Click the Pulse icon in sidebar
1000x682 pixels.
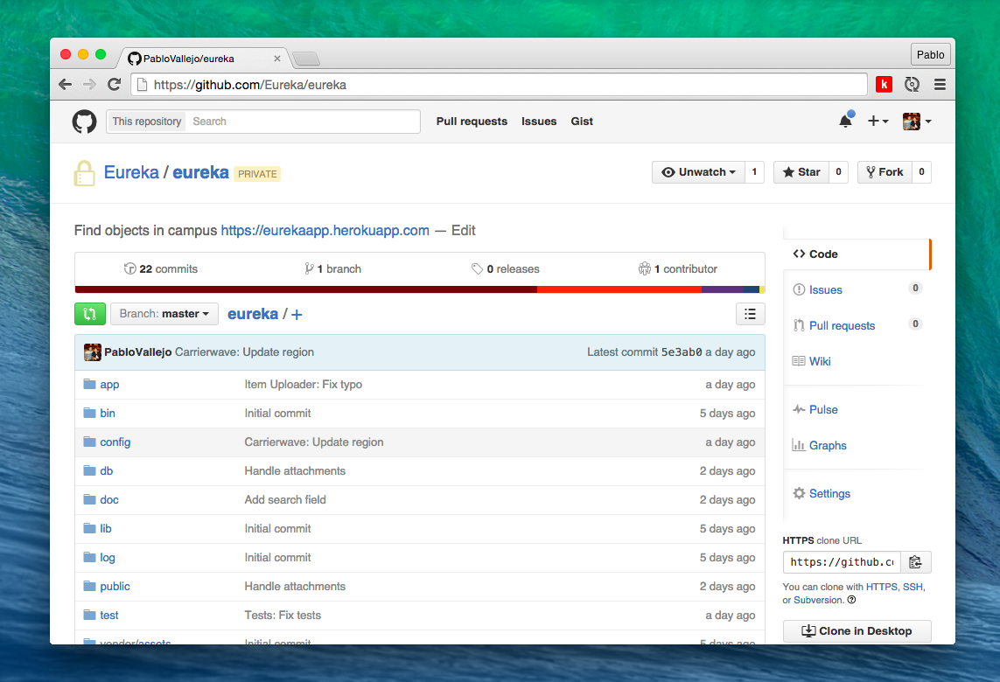tap(799, 409)
